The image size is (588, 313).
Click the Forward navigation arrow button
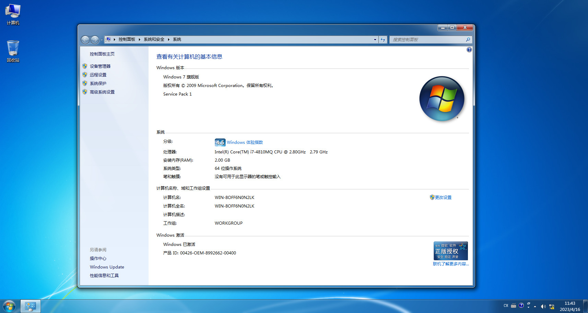click(x=95, y=40)
